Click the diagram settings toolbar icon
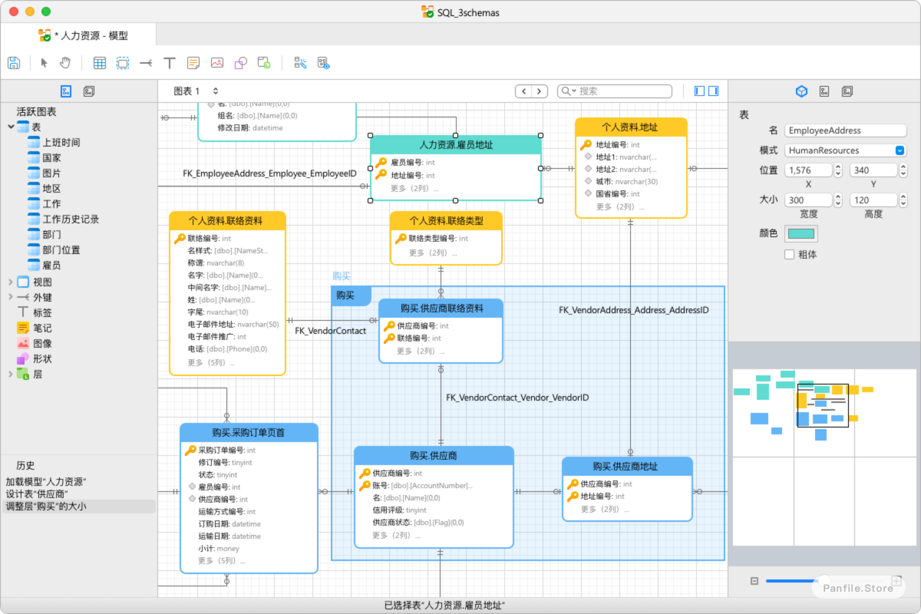 click(x=324, y=63)
